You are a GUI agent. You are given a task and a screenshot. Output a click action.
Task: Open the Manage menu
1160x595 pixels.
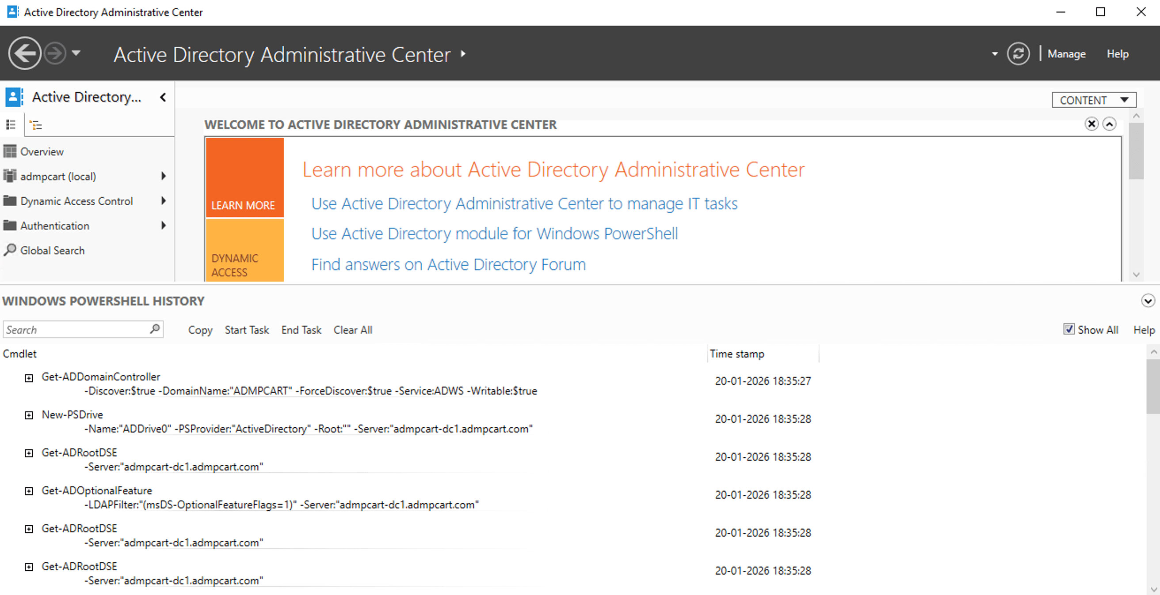1067,53
